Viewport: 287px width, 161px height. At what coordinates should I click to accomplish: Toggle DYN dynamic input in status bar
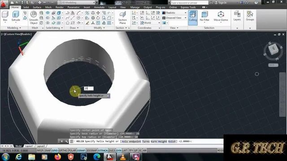(x=119, y=150)
